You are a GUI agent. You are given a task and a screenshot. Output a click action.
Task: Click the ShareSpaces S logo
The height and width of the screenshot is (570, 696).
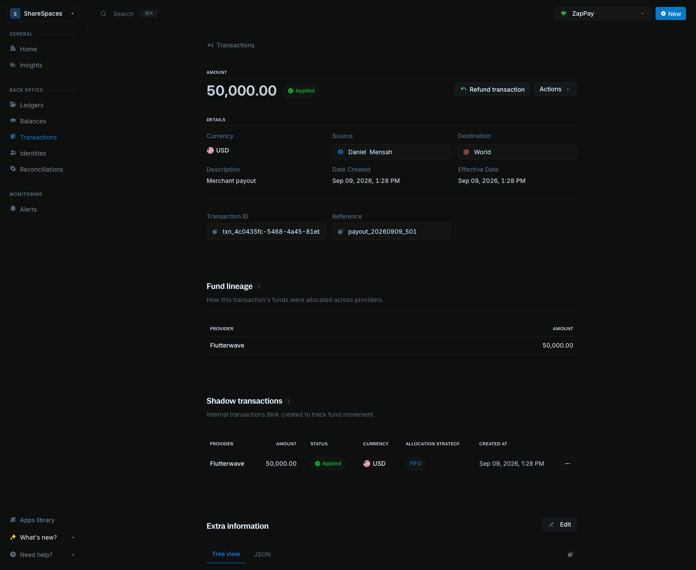point(15,13)
